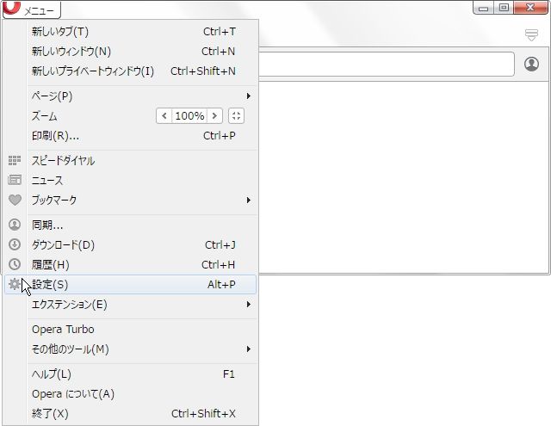Expand the エクステンション(E) submenu arrow
551x426 pixels.
(249, 304)
